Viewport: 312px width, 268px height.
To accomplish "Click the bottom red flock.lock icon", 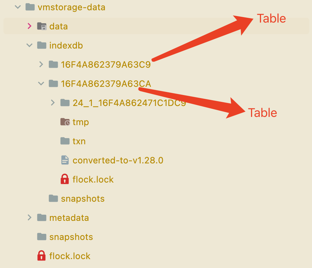I will 41,255.
